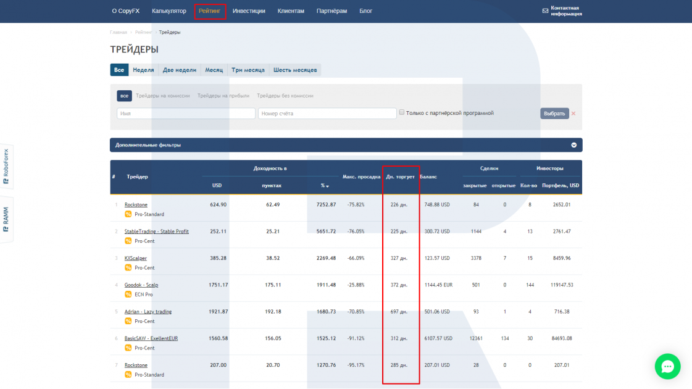Screen dimensions: 692x389
Task: Click the 119147.53 portfolio value
Action: click(x=562, y=285)
